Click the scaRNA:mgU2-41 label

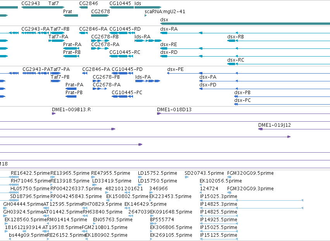click(165, 12)
